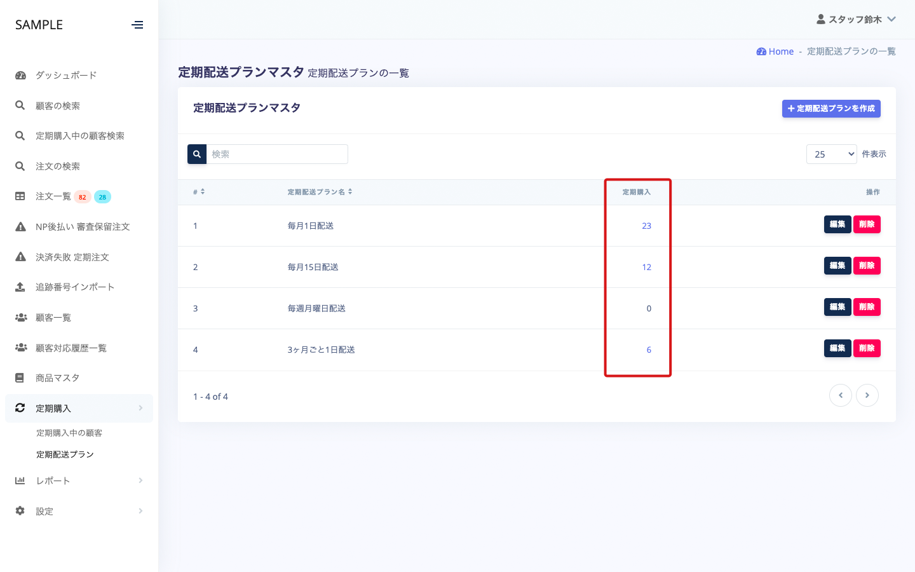
Task: Collapse the sidebar with the hamburger icon
Action: tap(137, 25)
